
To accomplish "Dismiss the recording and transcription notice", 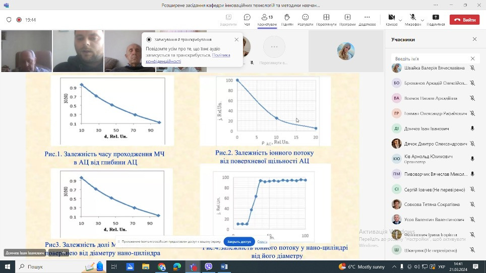I will tap(236, 40).
